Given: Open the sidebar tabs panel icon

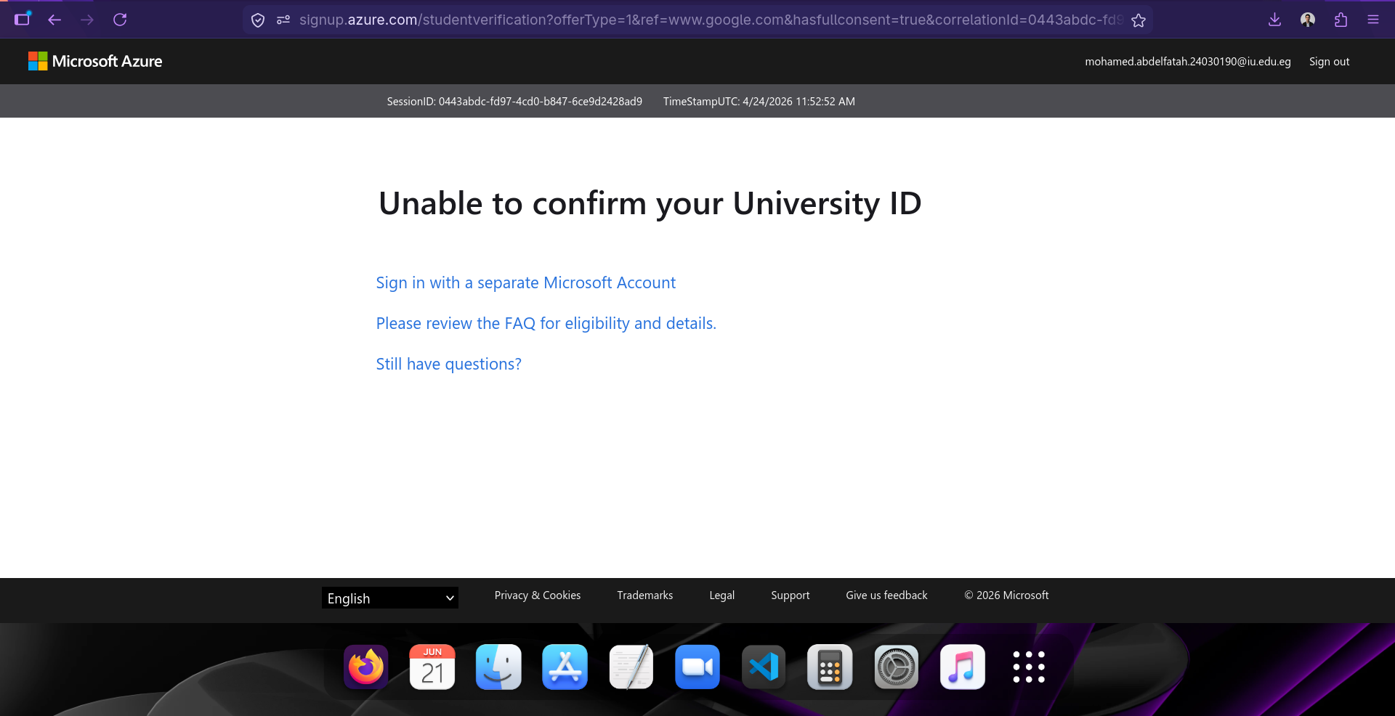Looking at the screenshot, I should coord(23,19).
